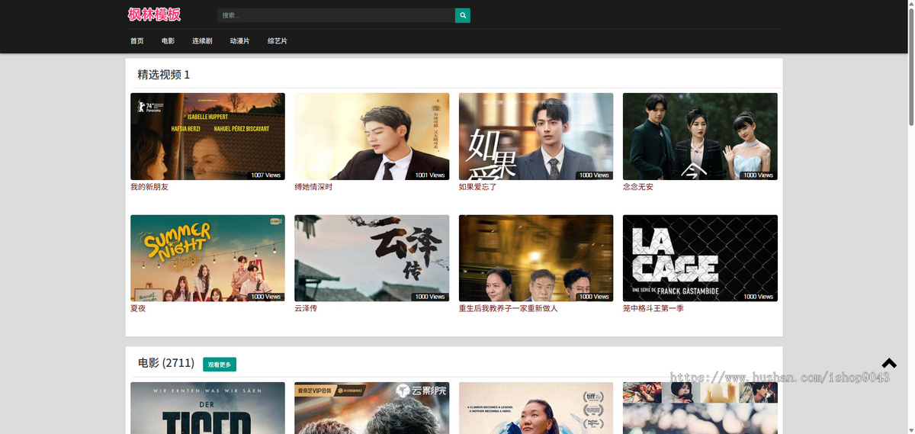
Task: Click the 云泽传 title link
Action: click(306, 308)
